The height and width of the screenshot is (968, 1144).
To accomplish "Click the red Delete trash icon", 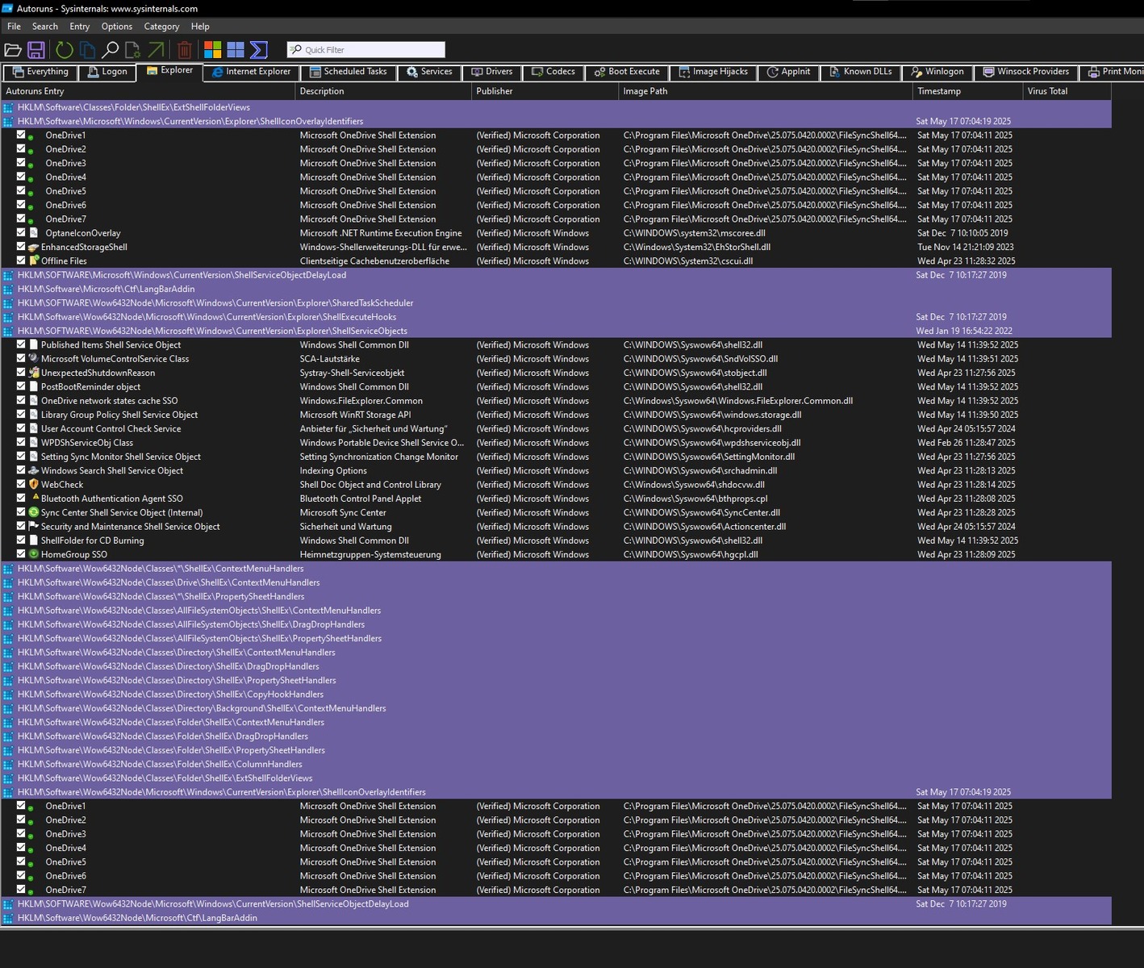I will coord(185,50).
